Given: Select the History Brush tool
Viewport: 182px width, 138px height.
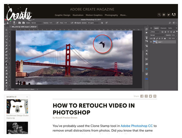Looking at the screenshot, I should 6,67.
